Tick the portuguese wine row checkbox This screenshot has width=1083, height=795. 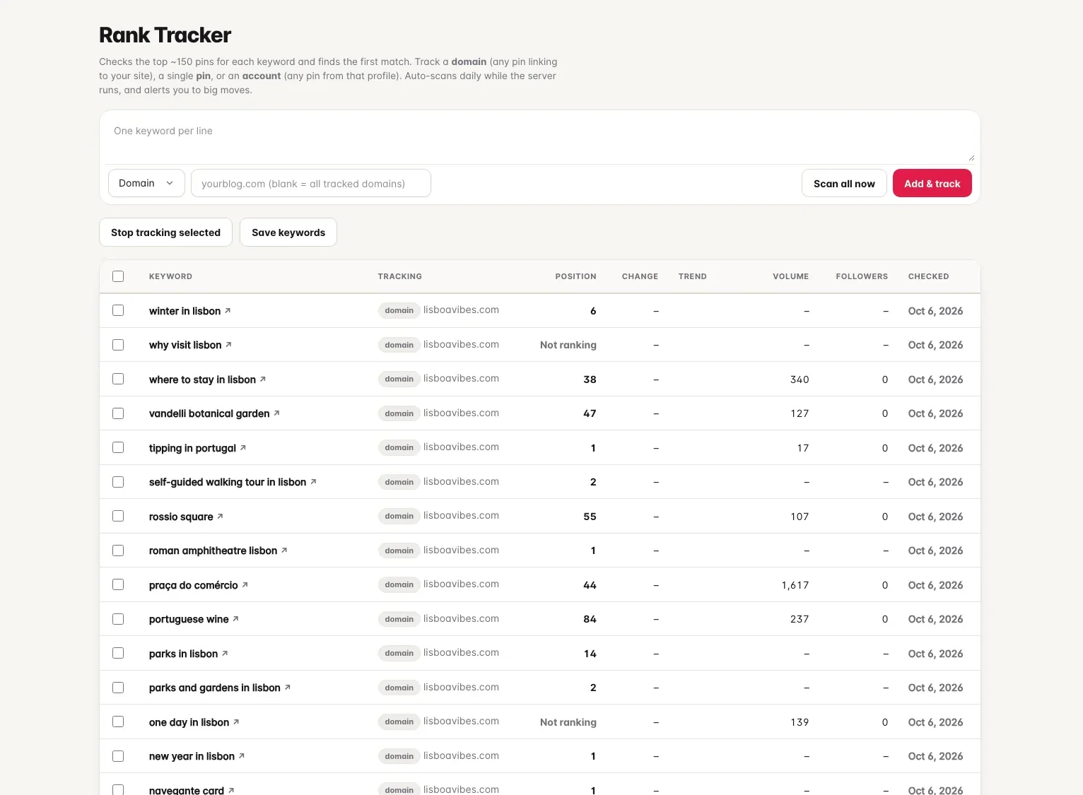[118, 619]
